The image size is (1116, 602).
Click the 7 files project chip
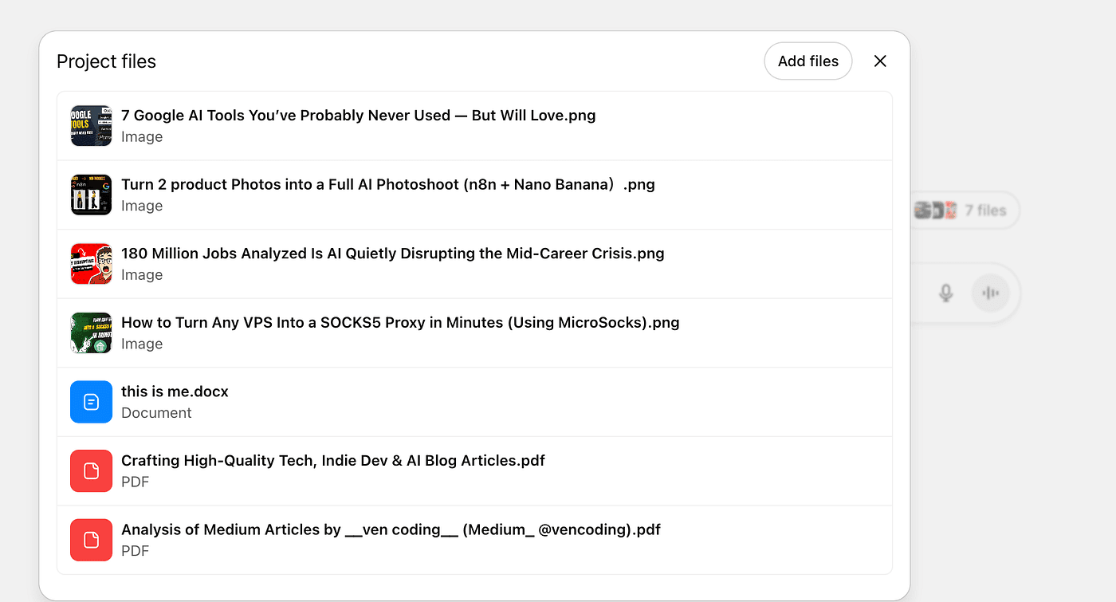click(964, 211)
